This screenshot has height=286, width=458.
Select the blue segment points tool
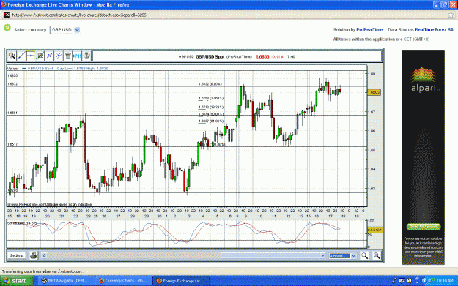[49, 56]
